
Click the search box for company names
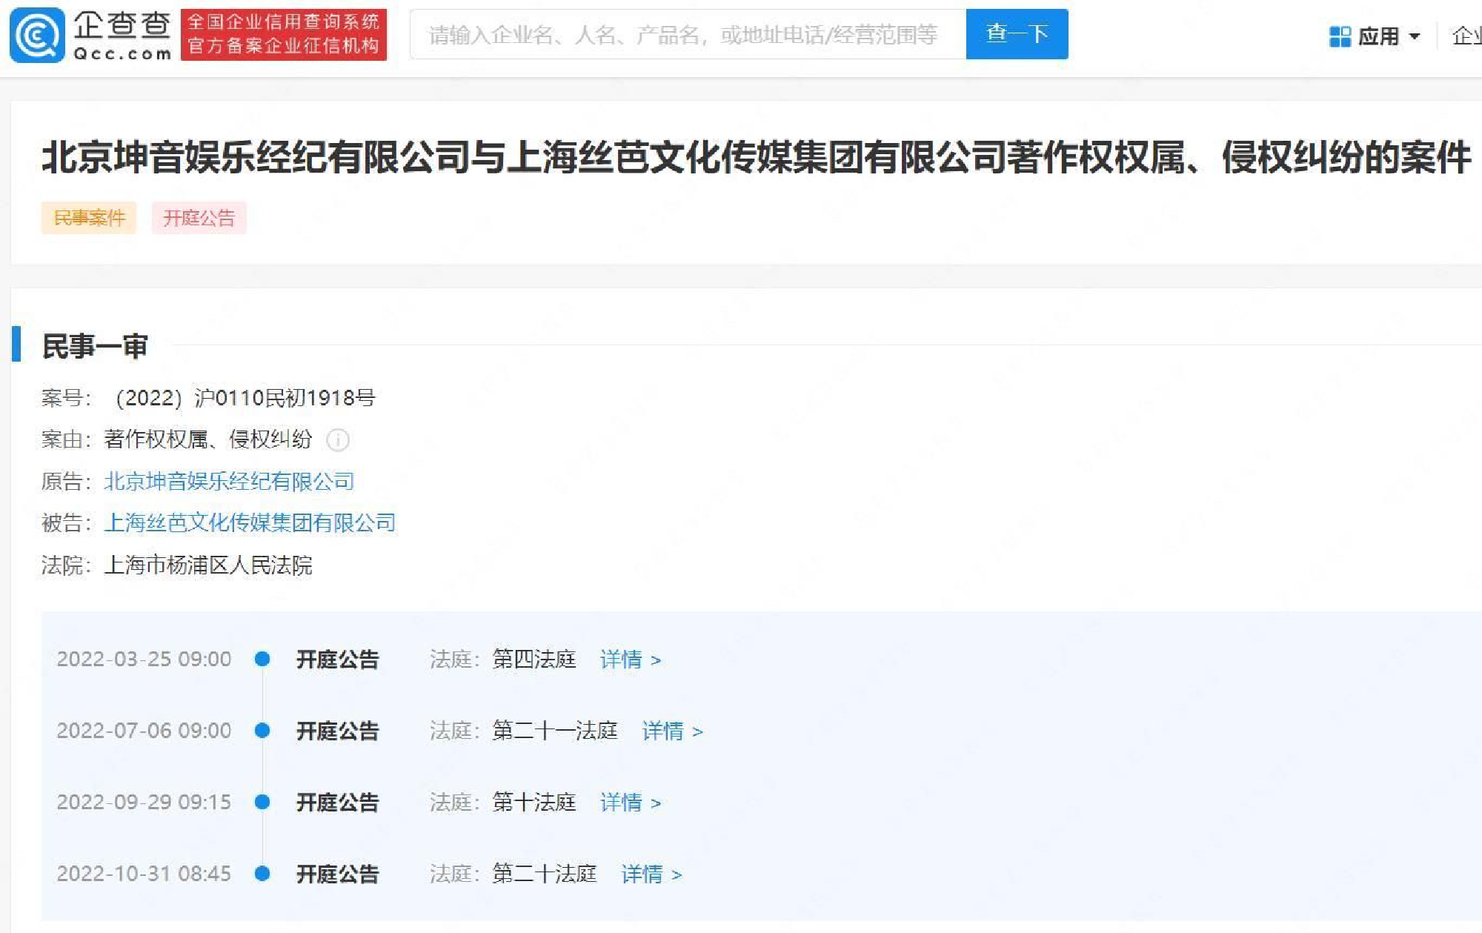coord(688,35)
